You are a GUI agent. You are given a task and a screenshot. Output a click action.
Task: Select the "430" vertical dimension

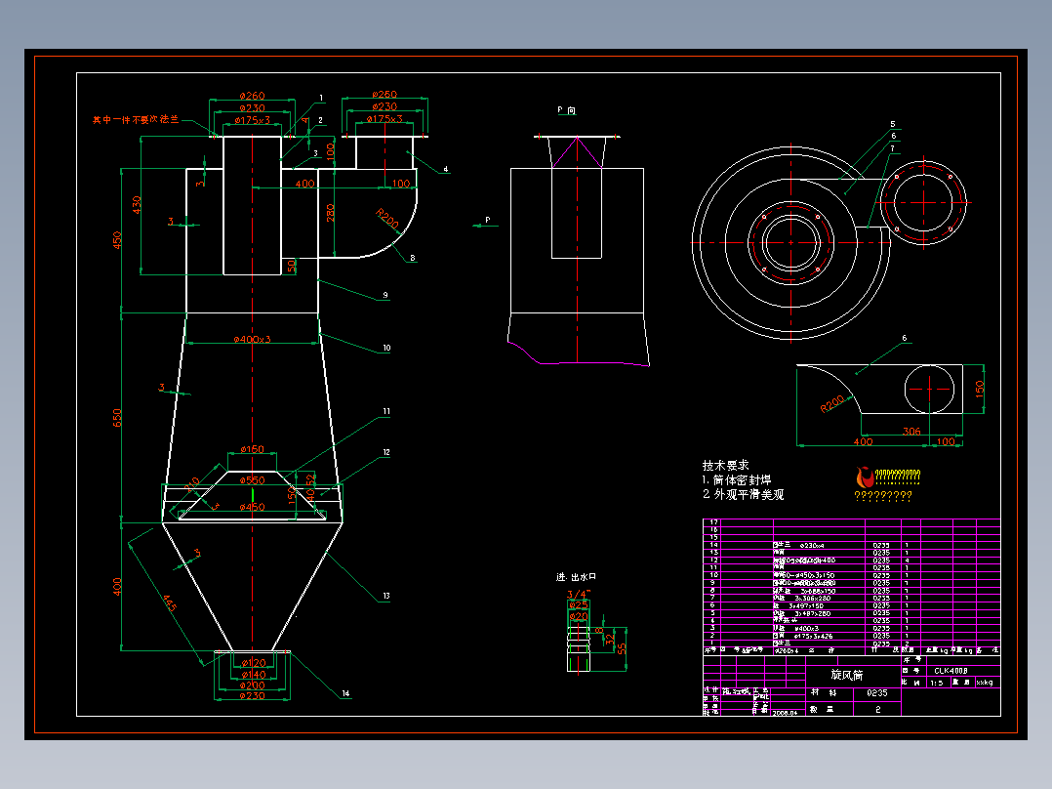pyautogui.click(x=137, y=205)
